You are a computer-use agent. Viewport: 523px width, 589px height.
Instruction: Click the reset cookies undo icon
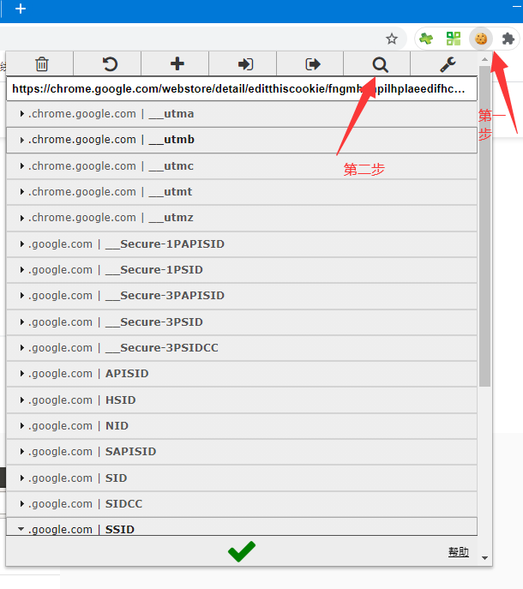(x=110, y=64)
